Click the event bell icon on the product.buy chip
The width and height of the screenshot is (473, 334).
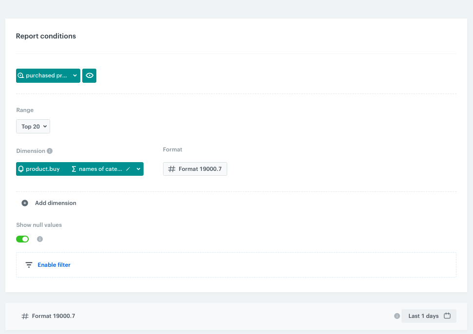[x=21, y=169]
